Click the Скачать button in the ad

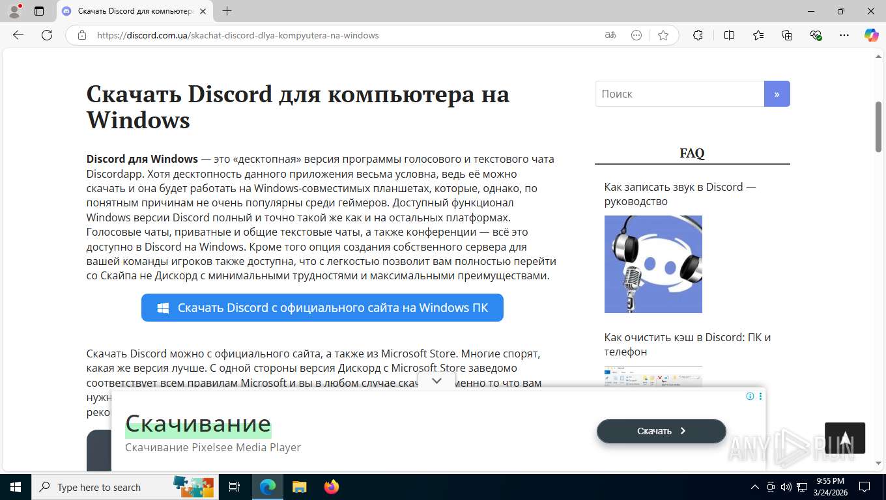[x=661, y=431]
